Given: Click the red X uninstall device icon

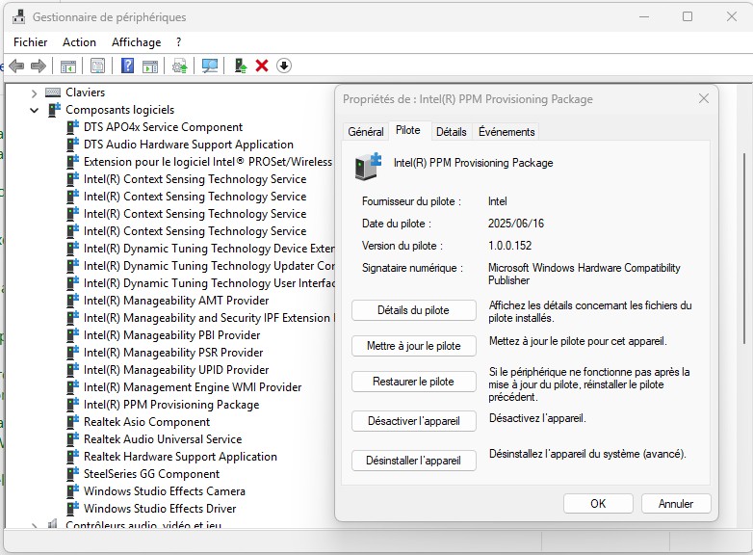Looking at the screenshot, I should pos(261,66).
